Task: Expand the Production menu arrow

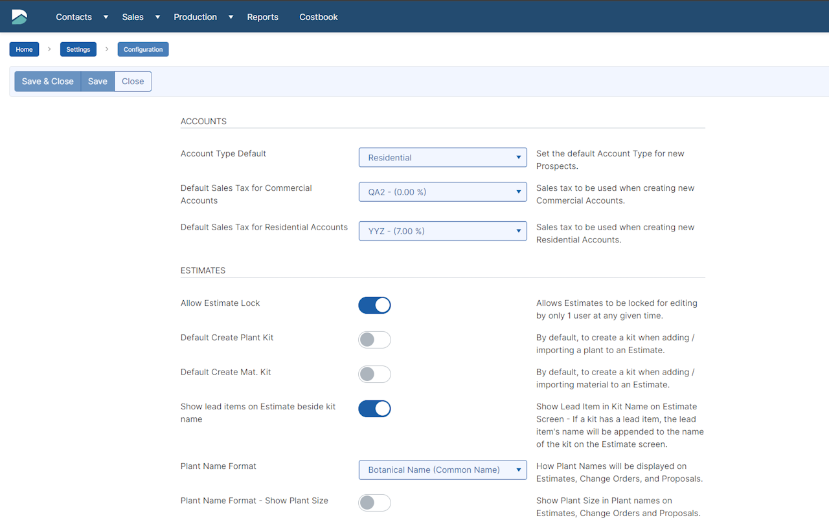Action: [231, 17]
